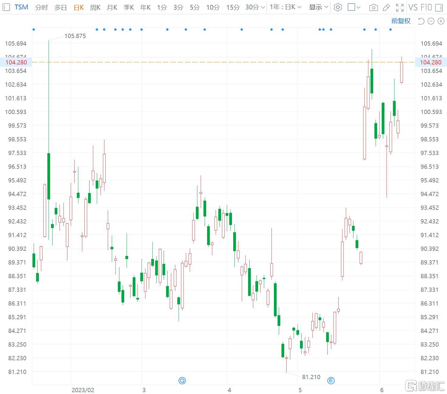Click the 100.593 label on right axis
This screenshot has height=394, width=447.
point(431,112)
